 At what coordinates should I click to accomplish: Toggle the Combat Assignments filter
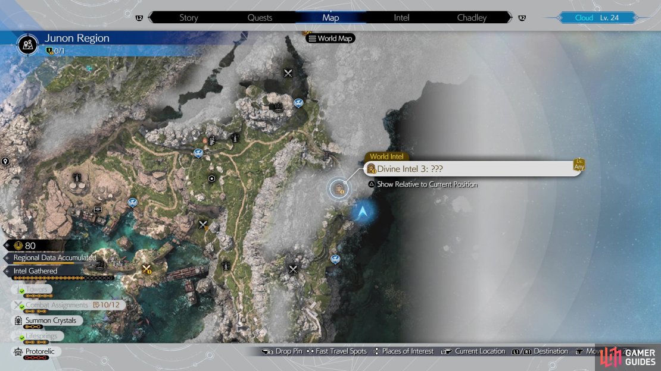[x=68, y=305]
